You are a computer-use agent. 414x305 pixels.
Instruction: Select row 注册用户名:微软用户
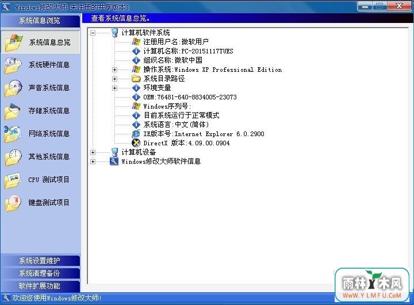coord(176,42)
